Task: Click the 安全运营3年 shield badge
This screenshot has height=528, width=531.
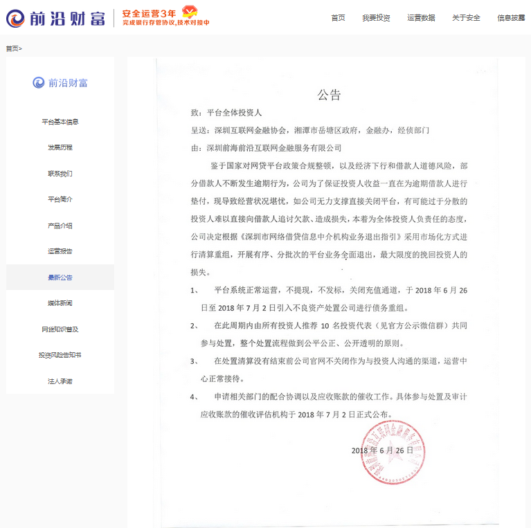Action: [190, 12]
